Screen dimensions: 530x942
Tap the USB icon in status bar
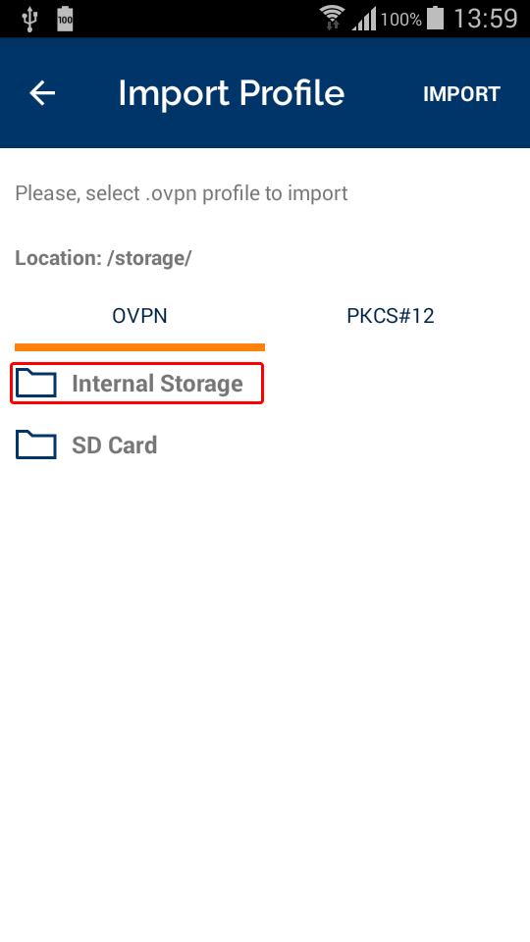pos(28,19)
